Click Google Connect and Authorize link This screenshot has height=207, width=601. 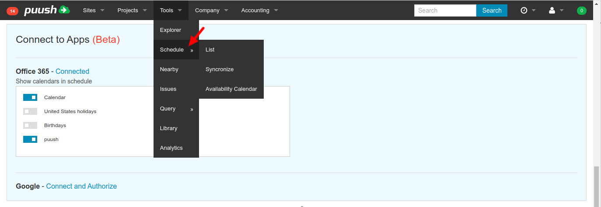(x=81, y=186)
